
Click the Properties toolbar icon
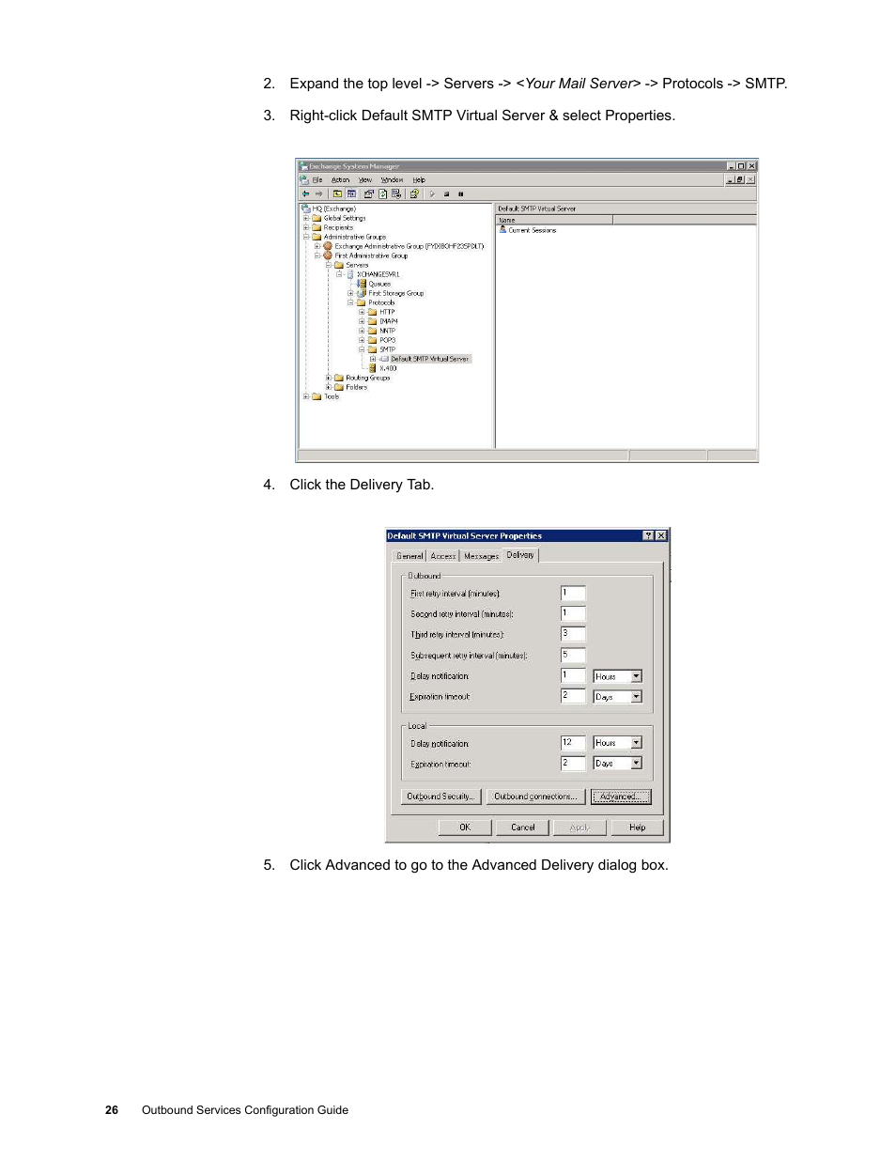[369, 194]
